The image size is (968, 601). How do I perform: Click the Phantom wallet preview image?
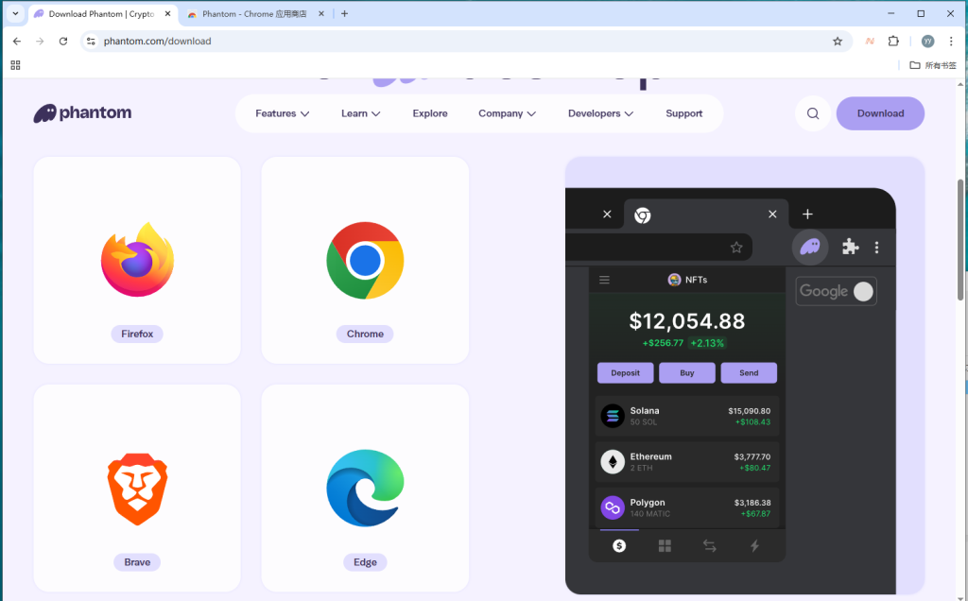pos(745,375)
